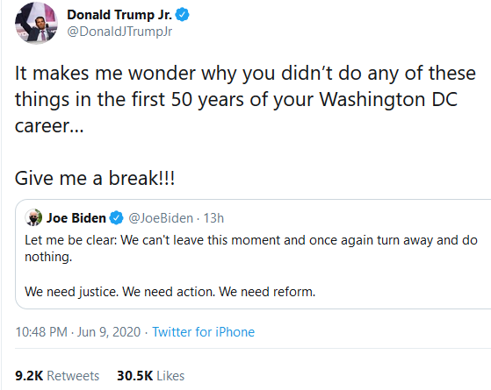Click the 9.2K retweet count number
491x390 pixels.
coord(29,376)
